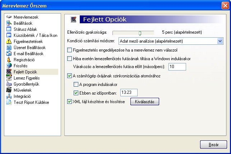Open the Regisztráció entry
This screenshot has width=231, height=154.
coord(24,60)
